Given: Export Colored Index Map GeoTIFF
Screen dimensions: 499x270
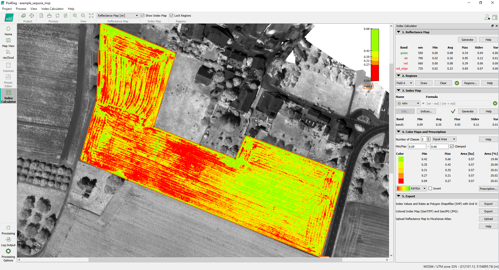Looking at the screenshot, I should coord(488,211).
